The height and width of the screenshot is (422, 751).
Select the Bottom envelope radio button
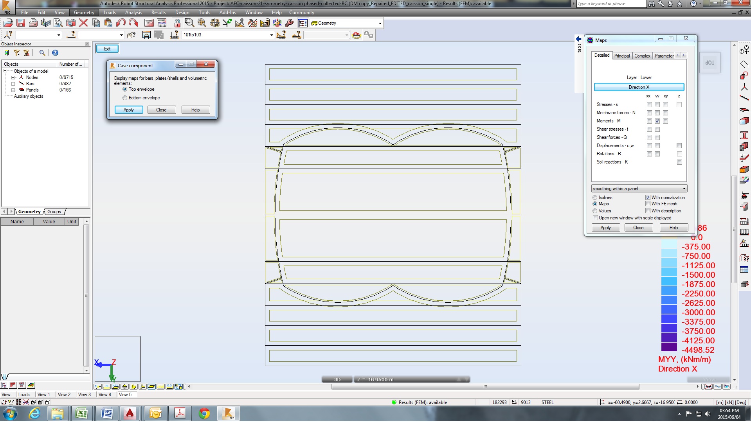[124, 98]
